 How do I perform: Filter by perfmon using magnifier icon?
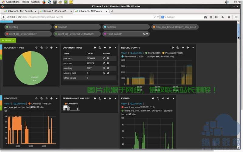(x=104, y=63)
